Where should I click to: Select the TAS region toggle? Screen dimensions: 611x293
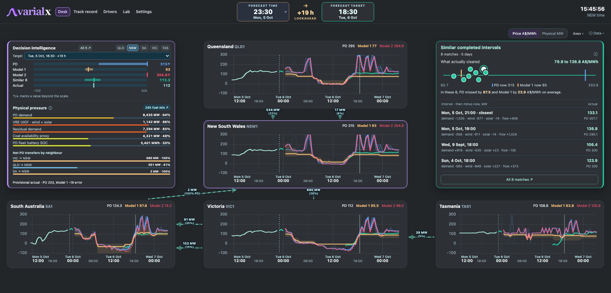click(x=165, y=48)
